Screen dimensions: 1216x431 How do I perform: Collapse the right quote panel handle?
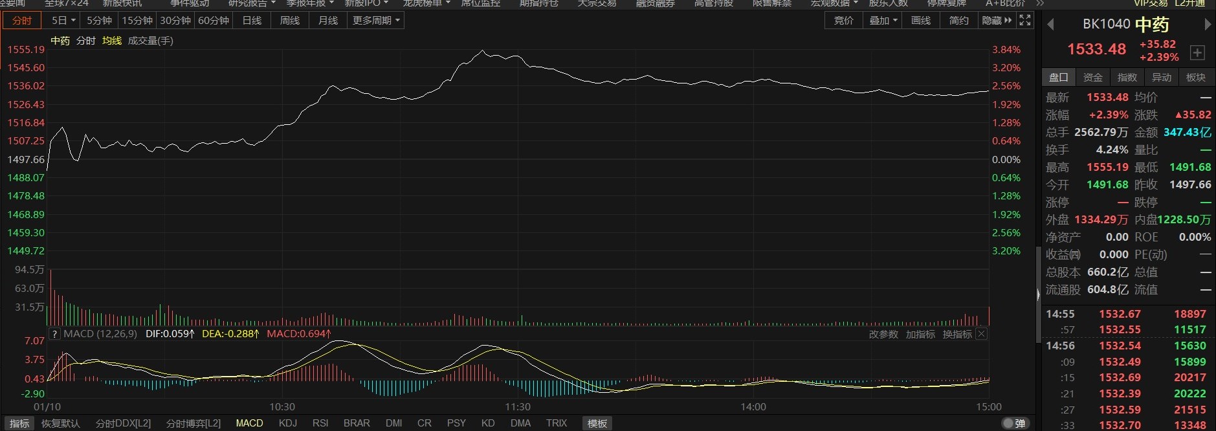click(x=1038, y=294)
